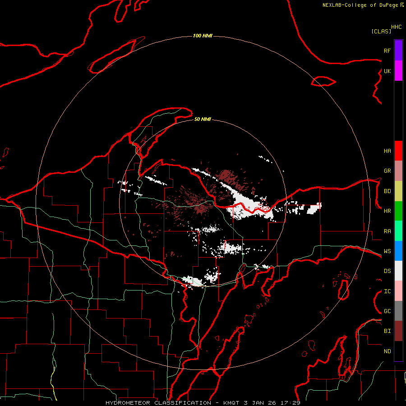Click the NEXLAB-College of DuPage credit text
The image size is (406, 406).
click(x=360, y=5)
